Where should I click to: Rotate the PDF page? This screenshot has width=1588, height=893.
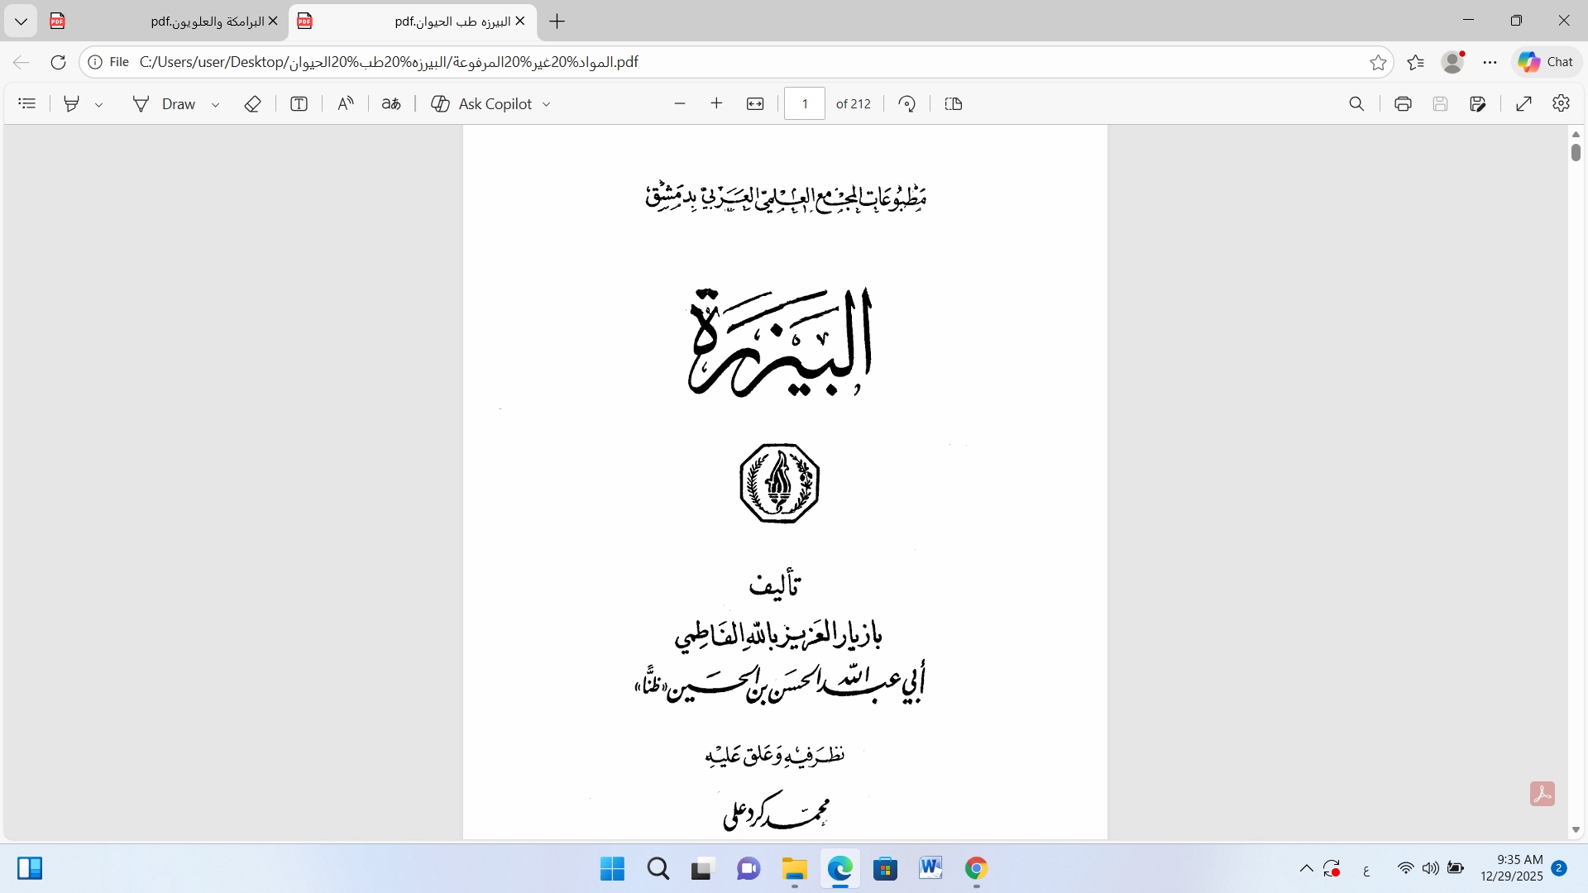907,103
